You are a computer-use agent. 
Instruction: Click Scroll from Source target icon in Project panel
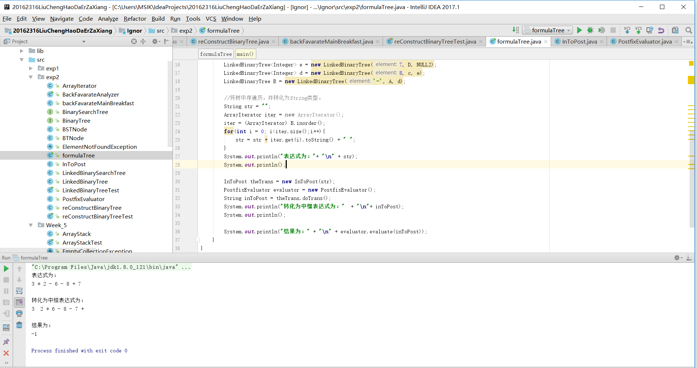click(134, 41)
